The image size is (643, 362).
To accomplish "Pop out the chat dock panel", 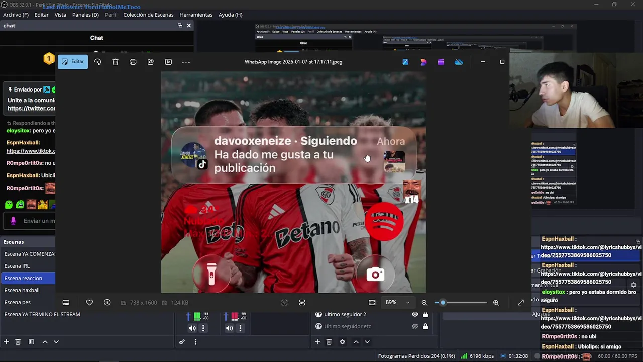I will (x=180, y=25).
